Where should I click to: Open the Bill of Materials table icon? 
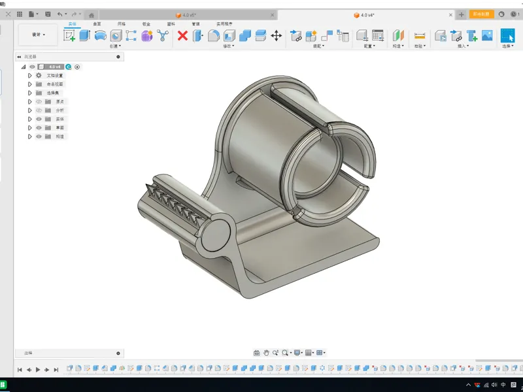[343, 35]
